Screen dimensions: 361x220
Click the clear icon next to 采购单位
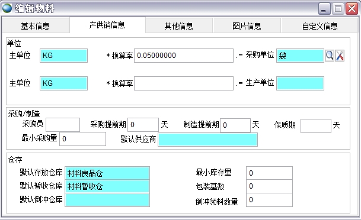point(340,56)
